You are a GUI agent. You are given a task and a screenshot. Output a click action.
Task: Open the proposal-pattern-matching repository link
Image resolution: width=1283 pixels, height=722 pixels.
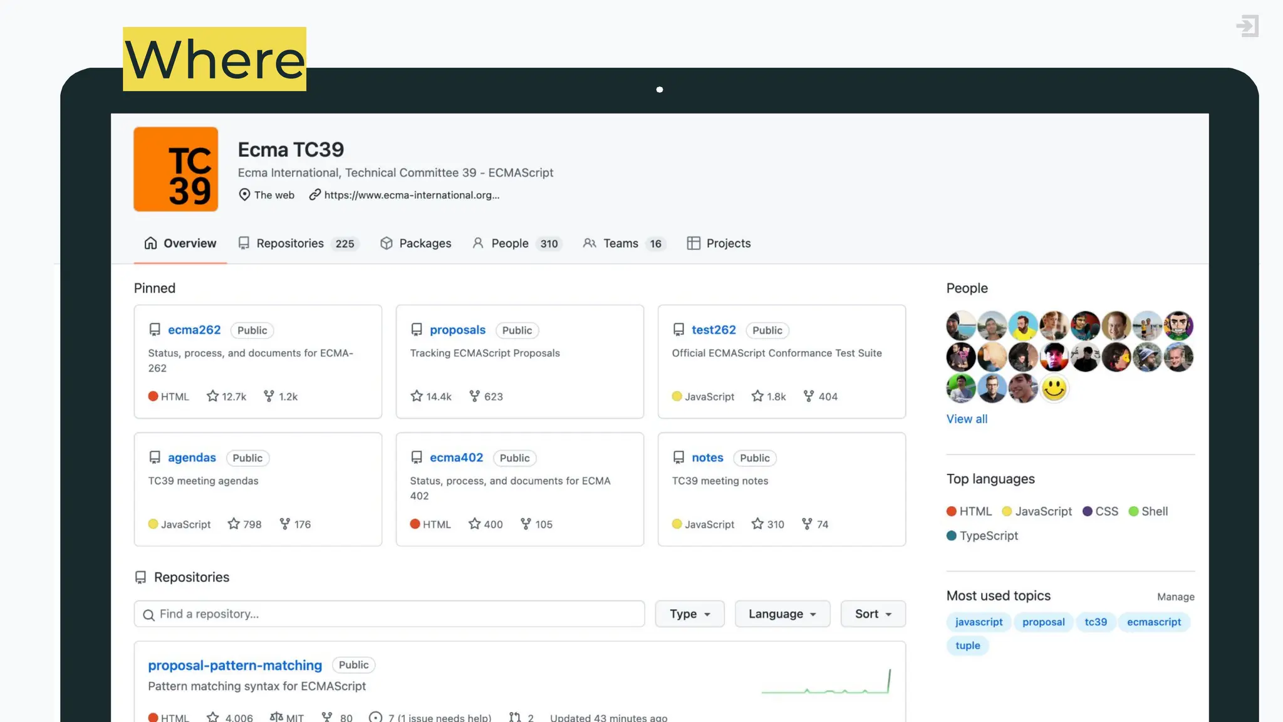point(235,665)
